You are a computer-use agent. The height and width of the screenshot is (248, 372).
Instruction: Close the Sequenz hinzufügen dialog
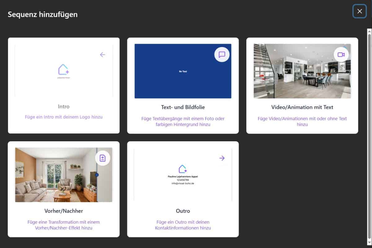pyautogui.click(x=360, y=11)
